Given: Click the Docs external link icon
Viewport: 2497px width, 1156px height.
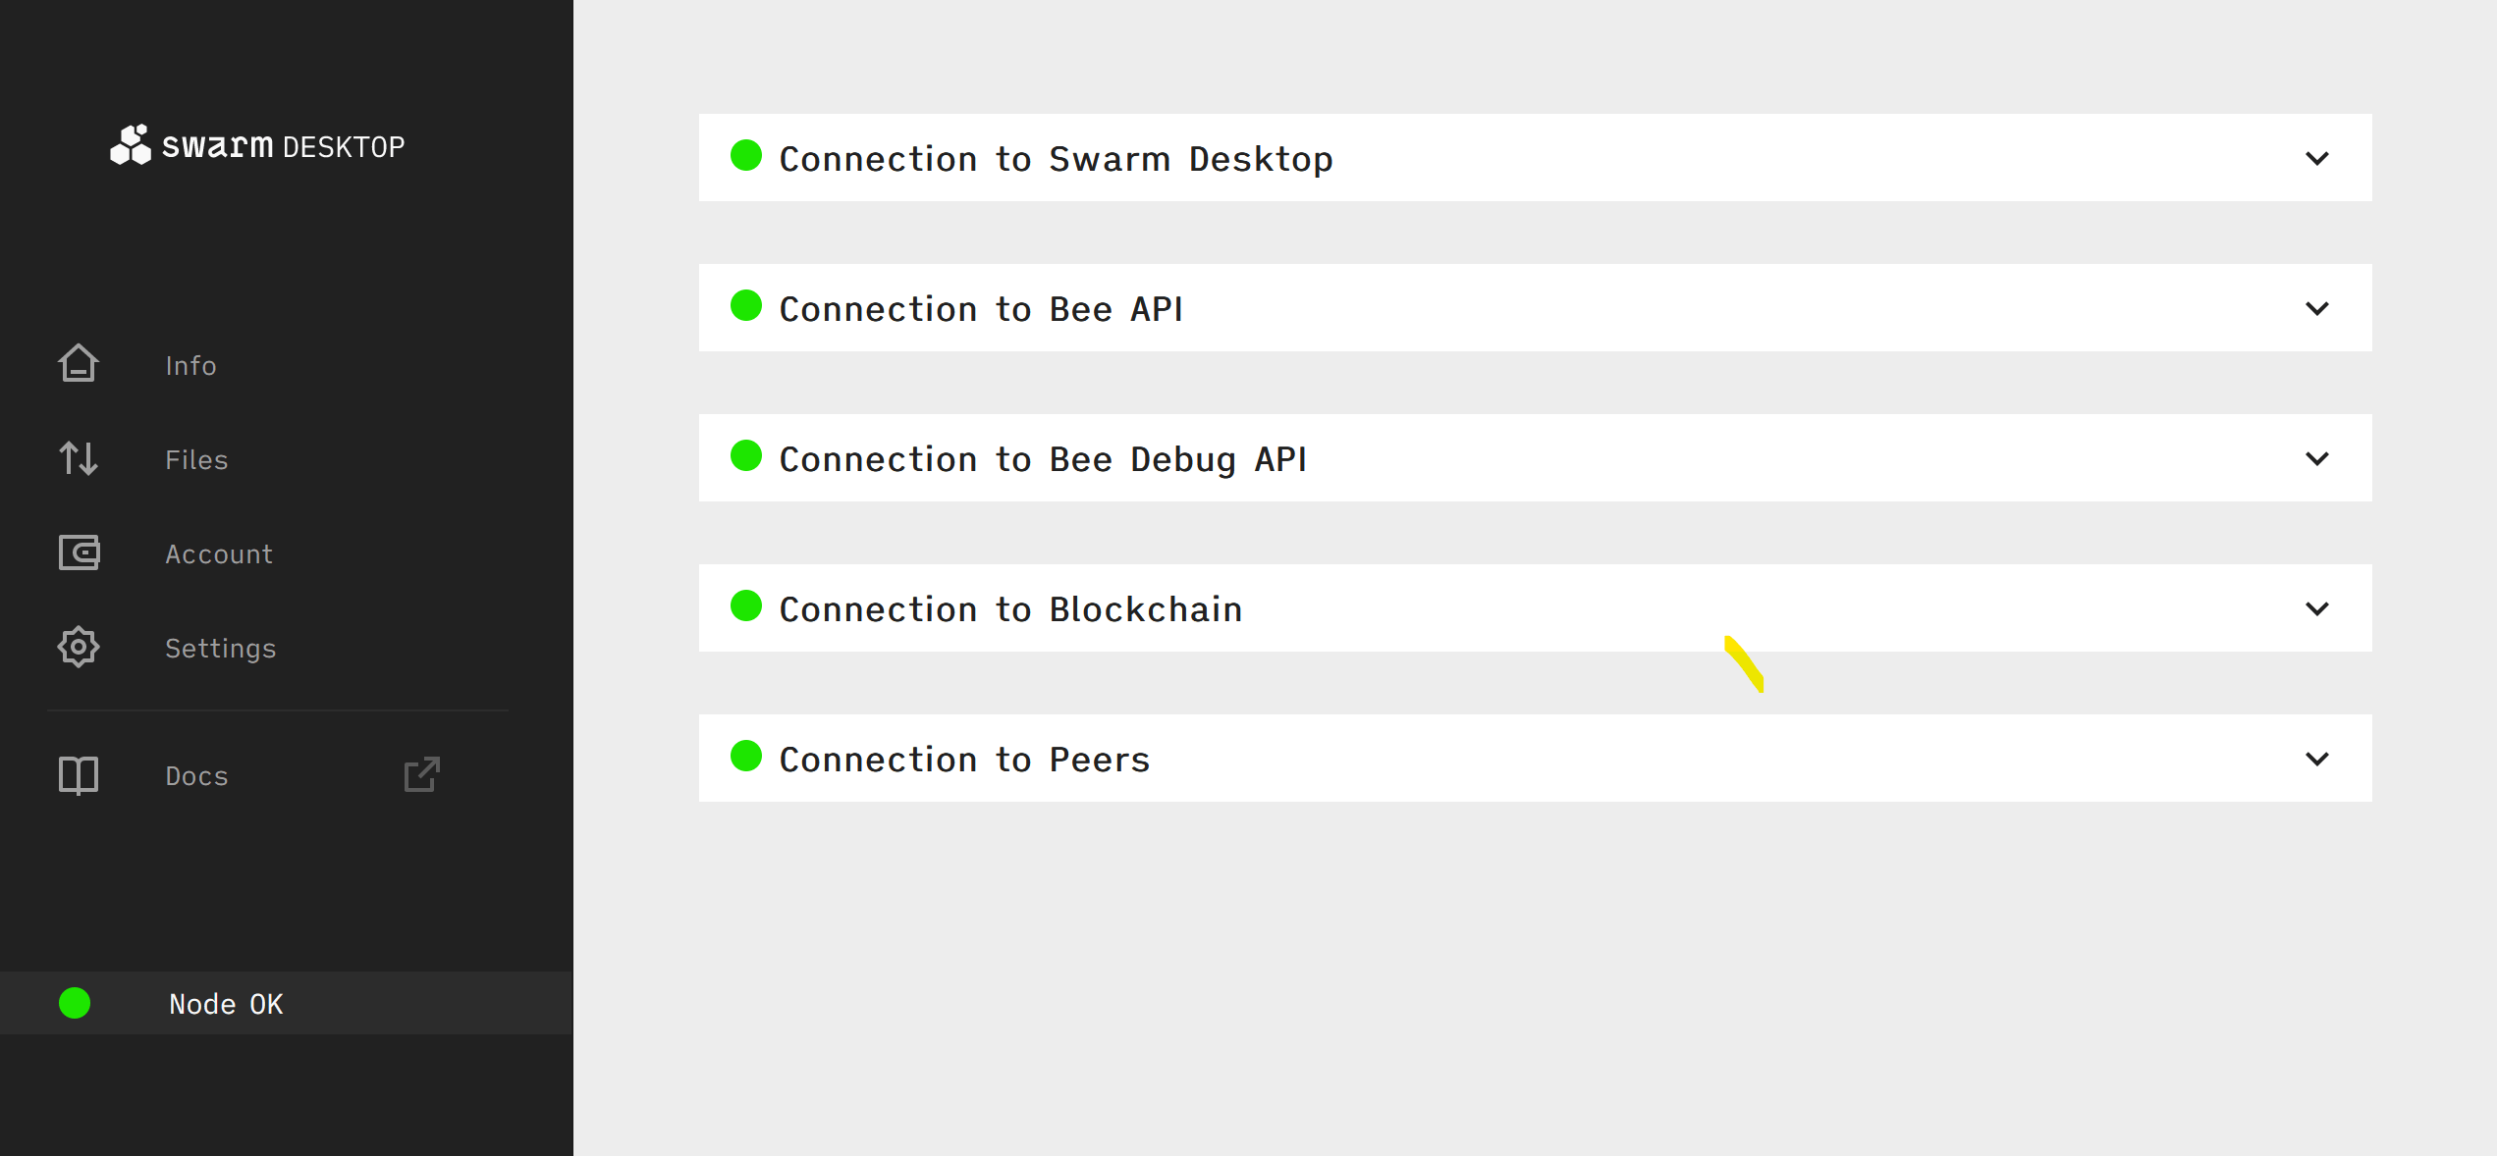Looking at the screenshot, I should tap(422, 774).
